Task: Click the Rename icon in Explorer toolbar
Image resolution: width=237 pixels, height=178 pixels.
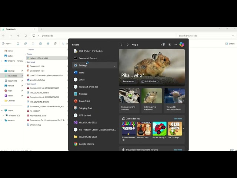Action: (x=40, y=44)
